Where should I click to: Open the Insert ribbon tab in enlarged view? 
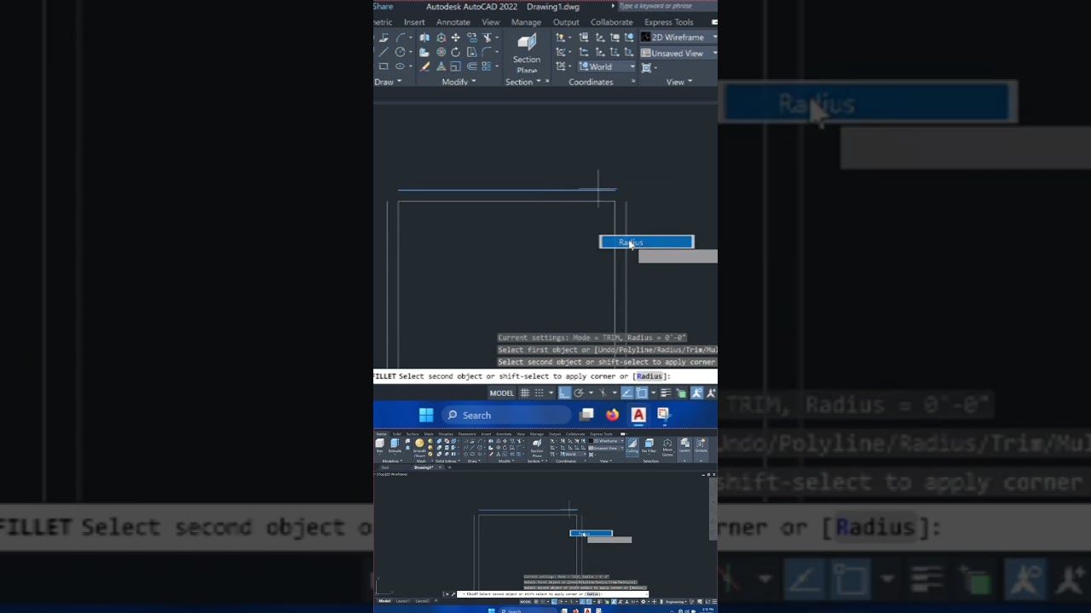click(414, 22)
